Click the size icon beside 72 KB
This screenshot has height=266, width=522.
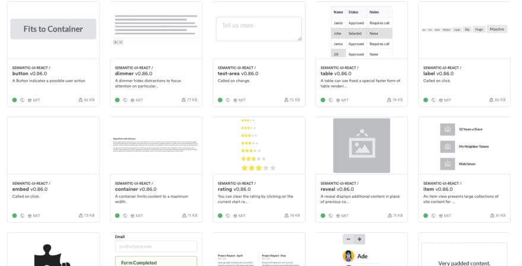tap(287, 100)
